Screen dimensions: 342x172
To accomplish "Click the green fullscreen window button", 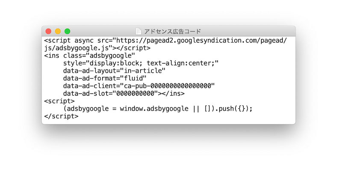I will click(x=68, y=31).
